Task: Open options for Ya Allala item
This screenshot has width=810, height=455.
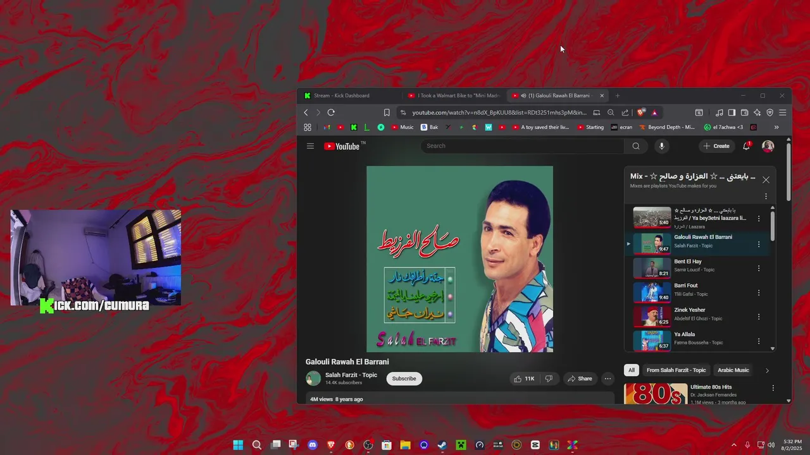Action: 759,341
